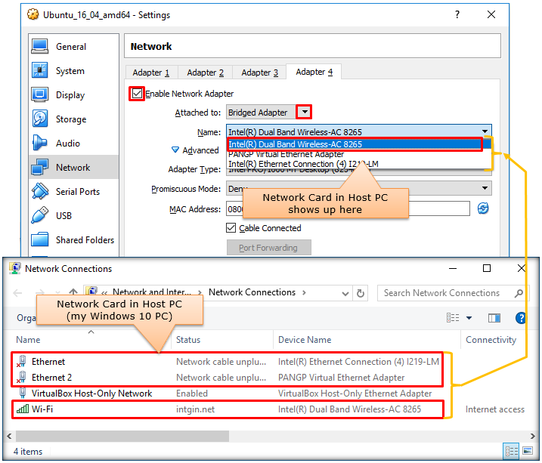Open view options dropdown arrow
The image size is (542, 463).
click(469, 318)
